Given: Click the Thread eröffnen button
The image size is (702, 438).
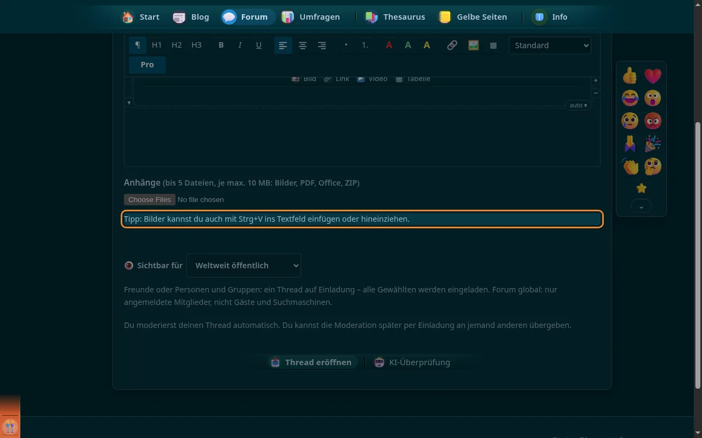Looking at the screenshot, I should (311, 362).
